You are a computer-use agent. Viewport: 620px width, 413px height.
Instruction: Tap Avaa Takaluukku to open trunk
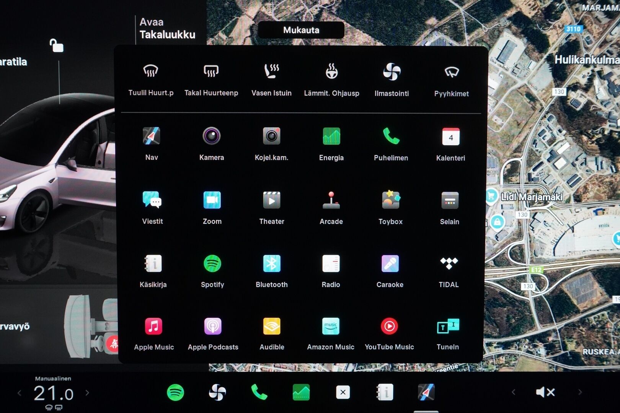(167, 28)
